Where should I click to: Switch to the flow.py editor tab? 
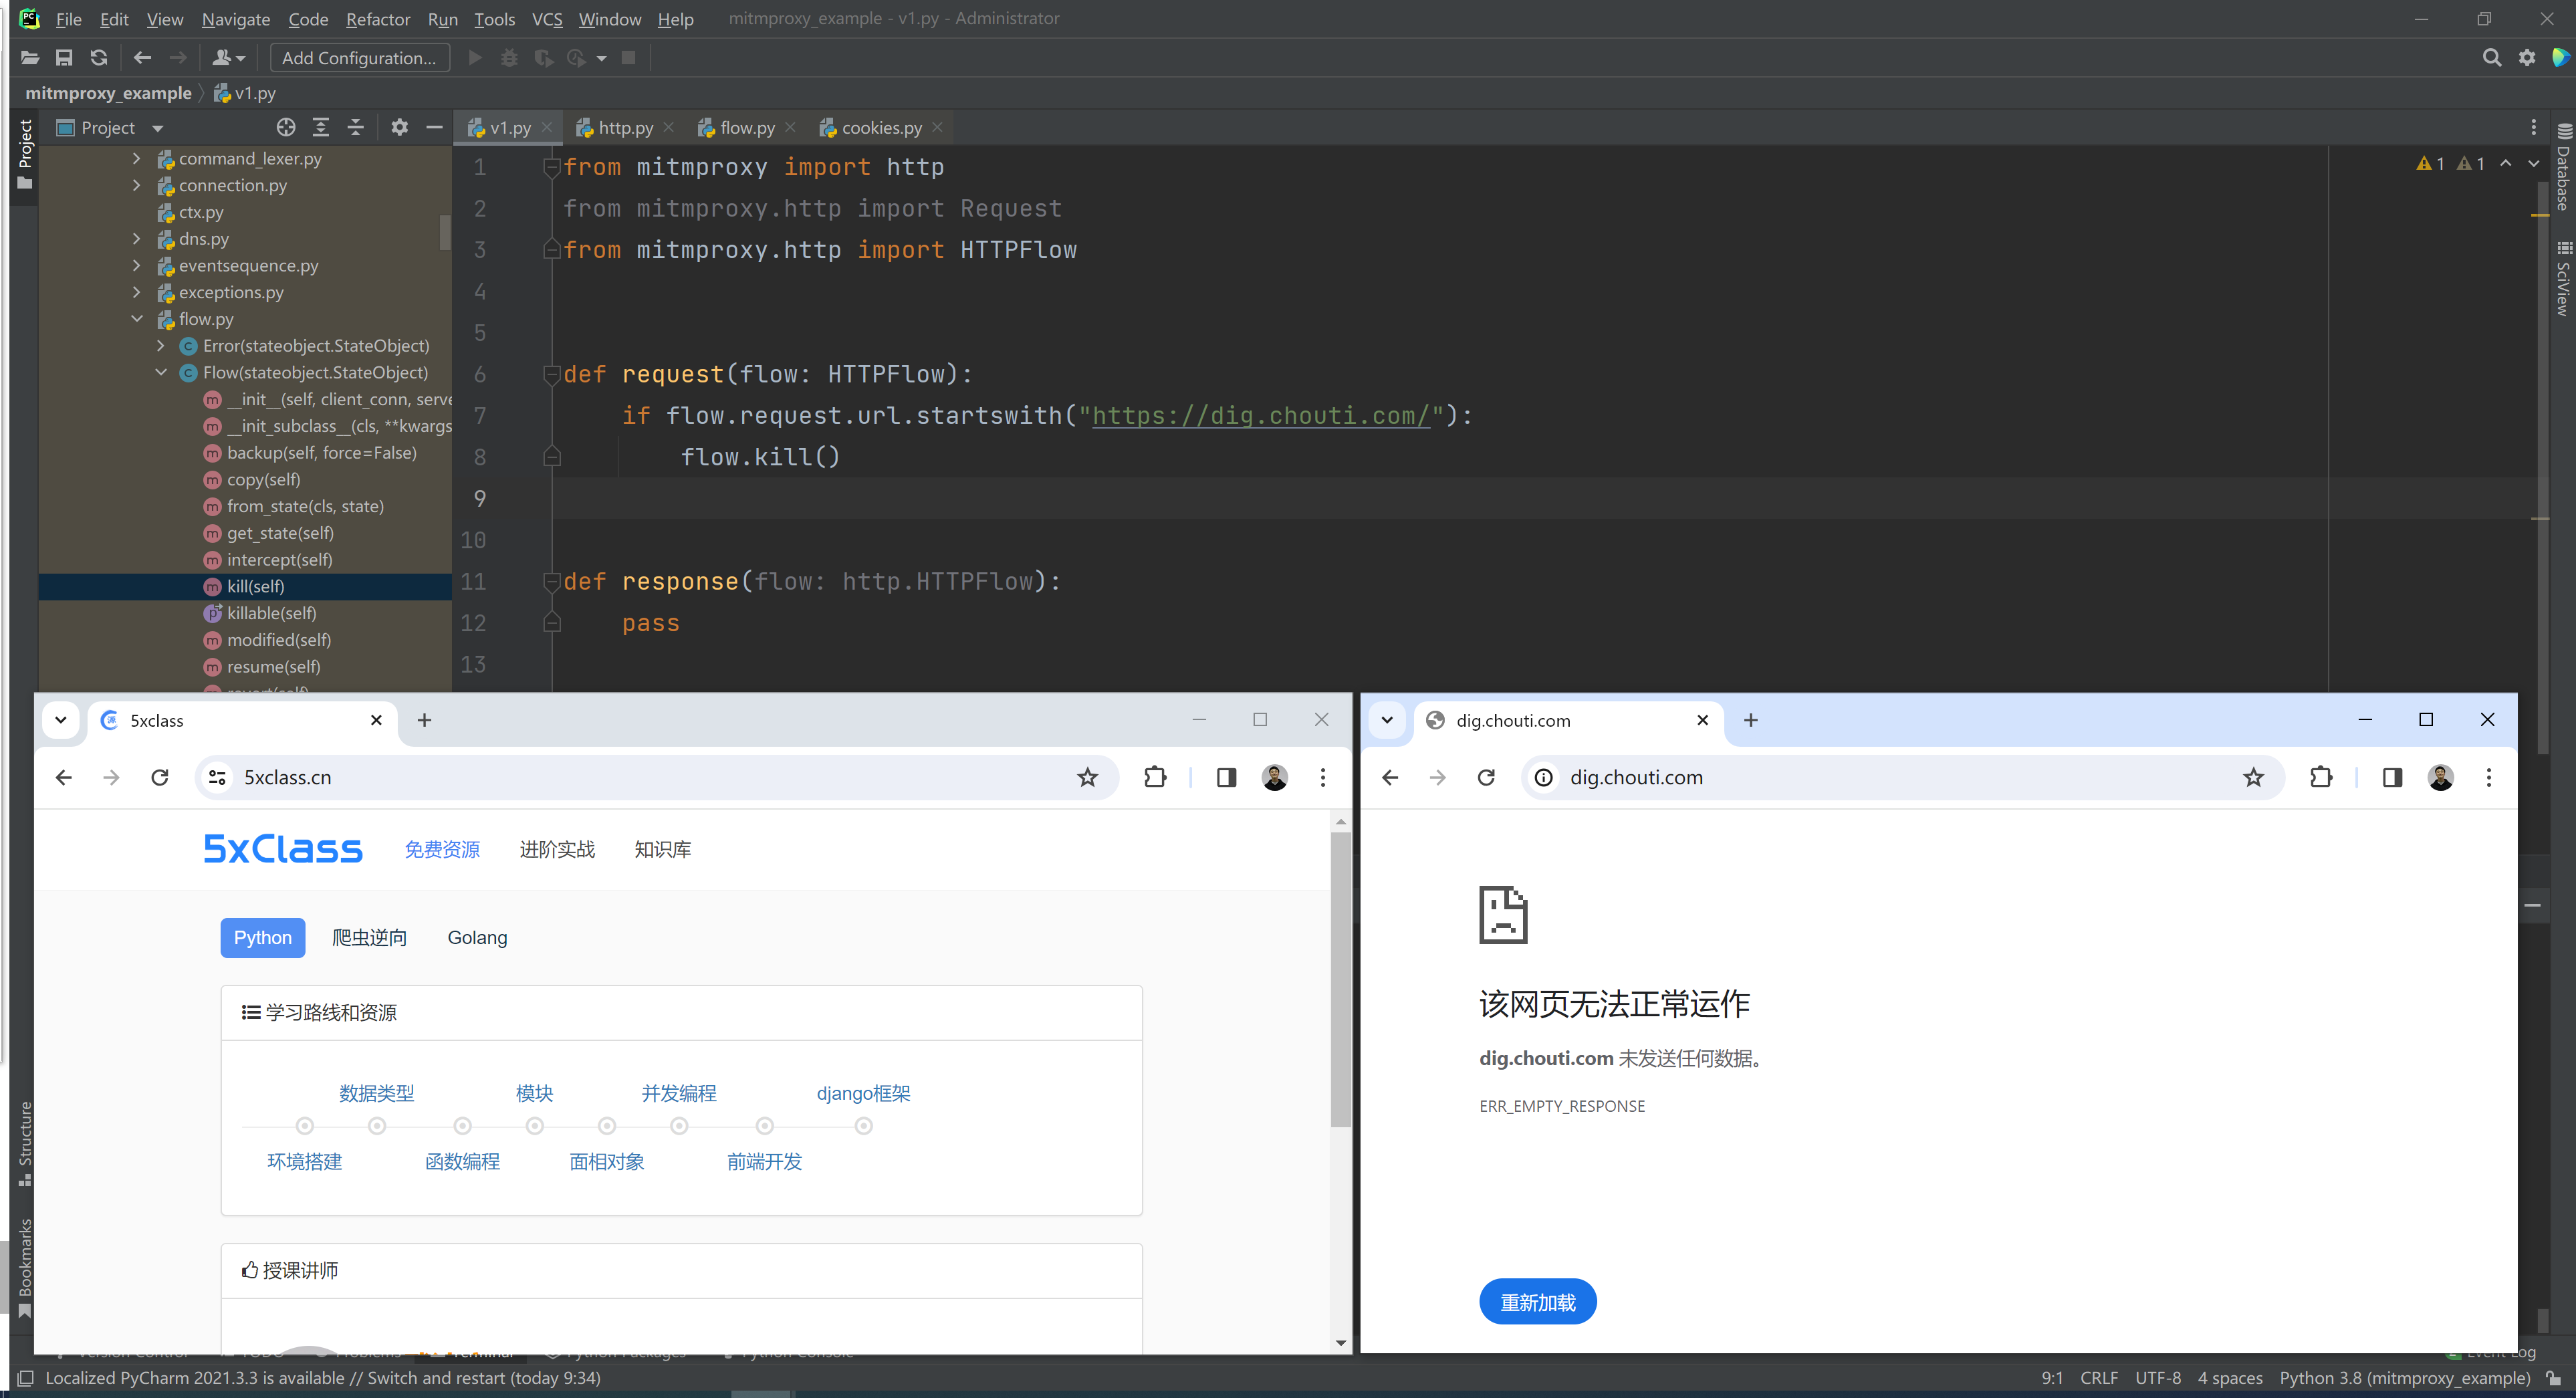click(x=747, y=127)
